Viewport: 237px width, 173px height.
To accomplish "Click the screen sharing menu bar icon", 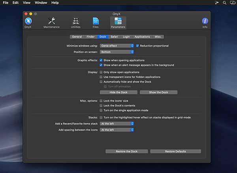I will tap(233, 3).
